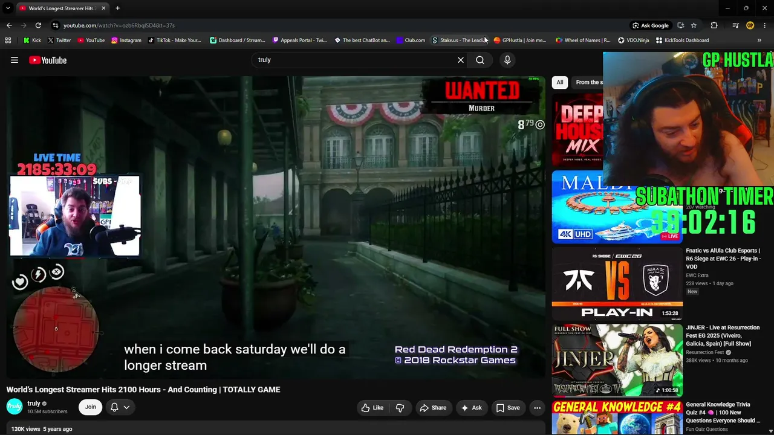The image size is (774, 435).
Task: Open the browser extensions puzzle icon
Action: click(x=714, y=25)
